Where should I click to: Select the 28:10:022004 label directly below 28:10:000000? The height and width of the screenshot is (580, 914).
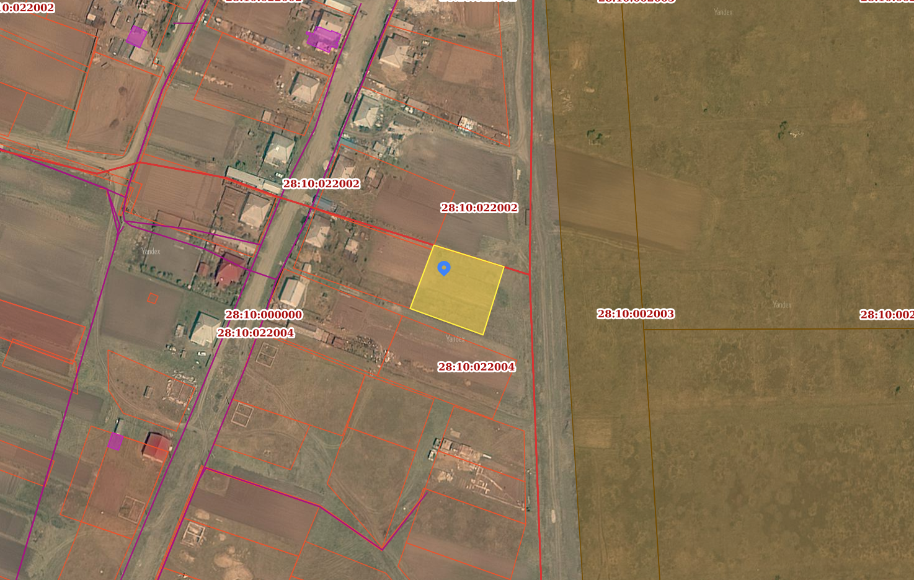pos(255,333)
